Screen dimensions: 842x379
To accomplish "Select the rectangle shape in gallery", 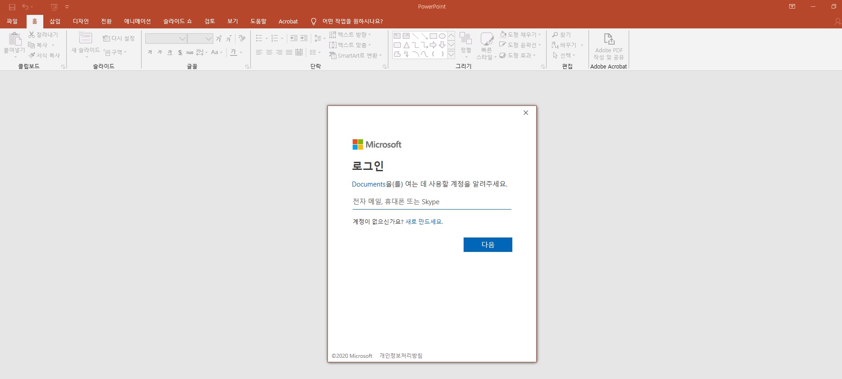I will pyautogui.click(x=433, y=36).
